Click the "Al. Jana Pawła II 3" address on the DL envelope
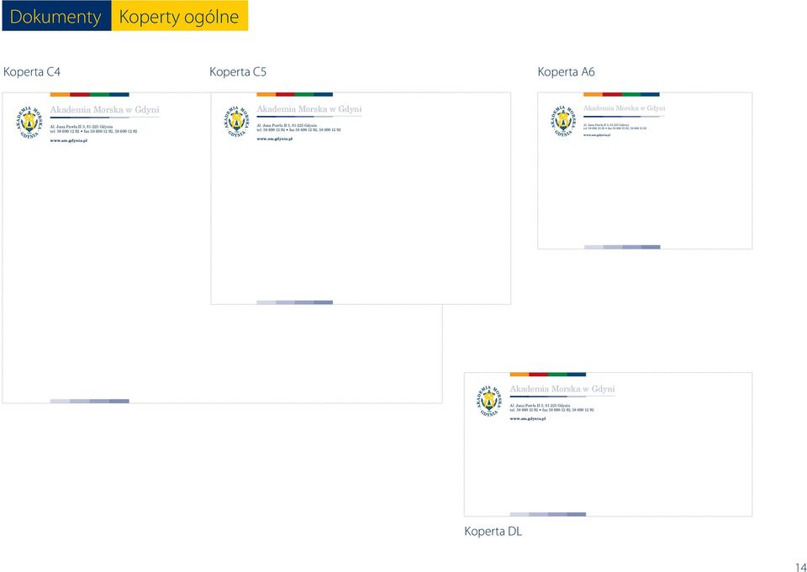The width and height of the screenshot is (807, 572). click(x=540, y=406)
